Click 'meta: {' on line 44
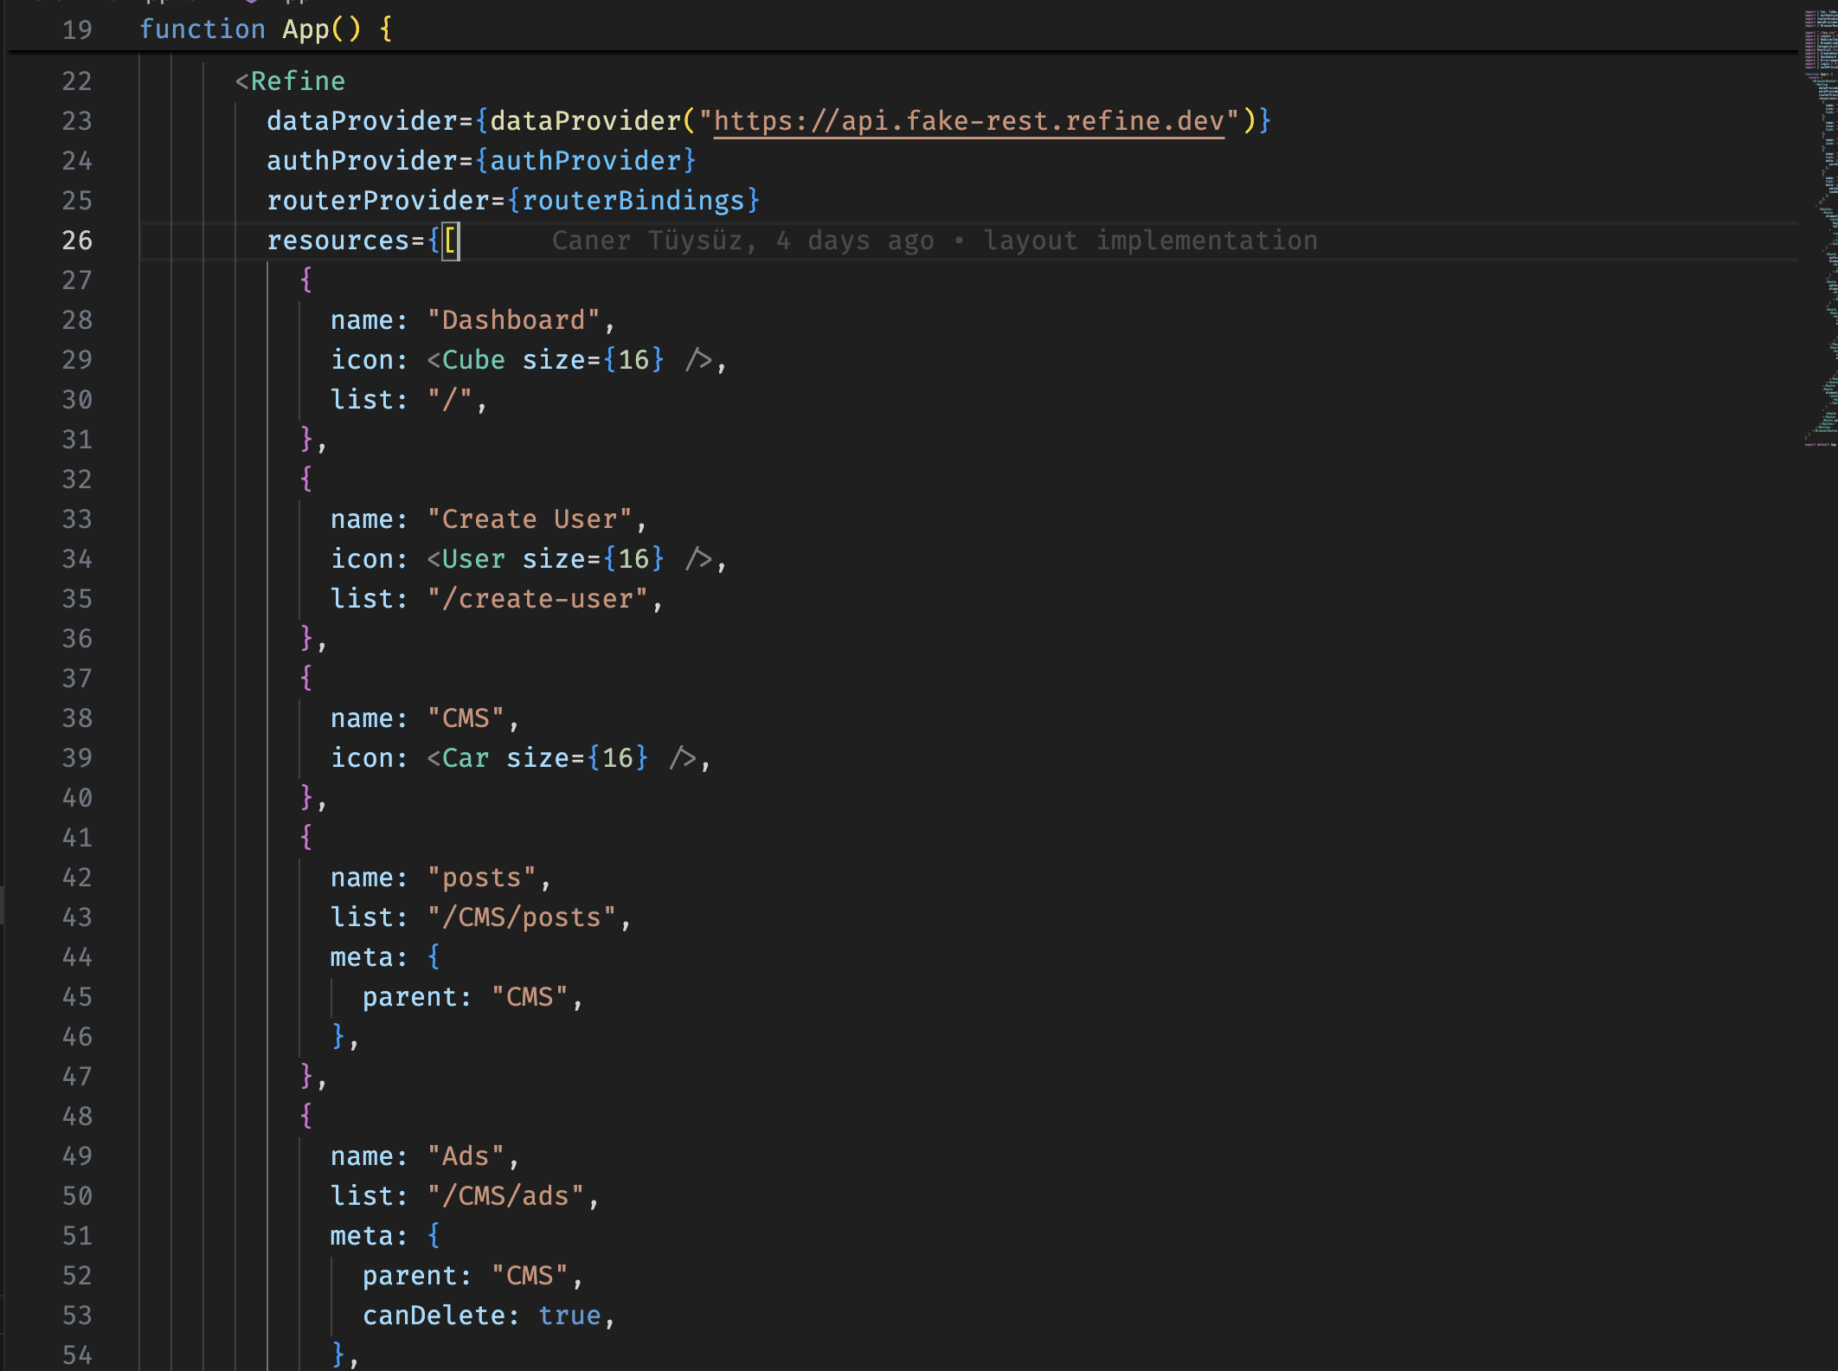 pyautogui.click(x=385, y=957)
